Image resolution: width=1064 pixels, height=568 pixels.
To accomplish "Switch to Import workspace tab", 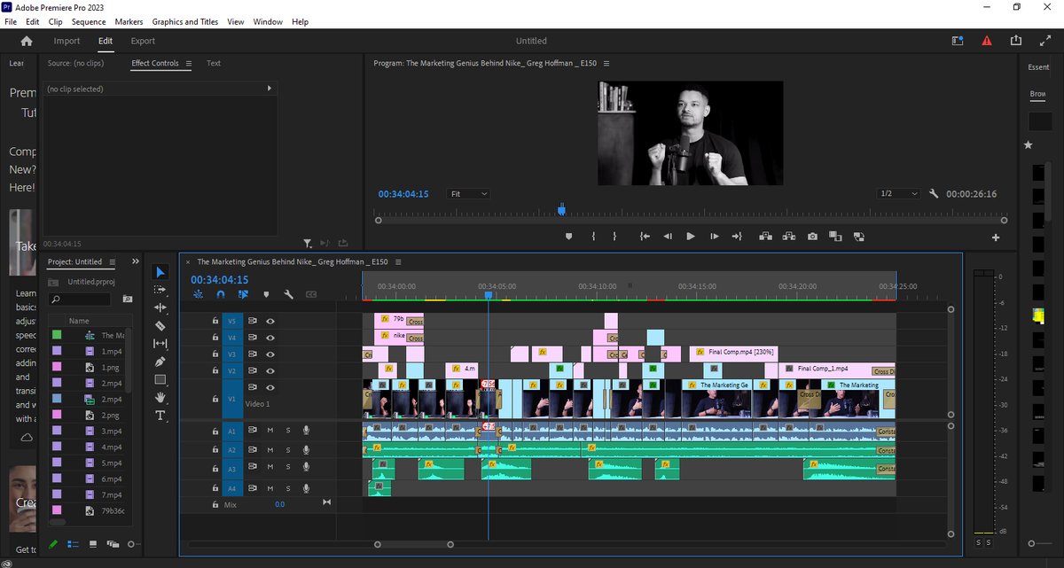I will (x=66, y=41).
